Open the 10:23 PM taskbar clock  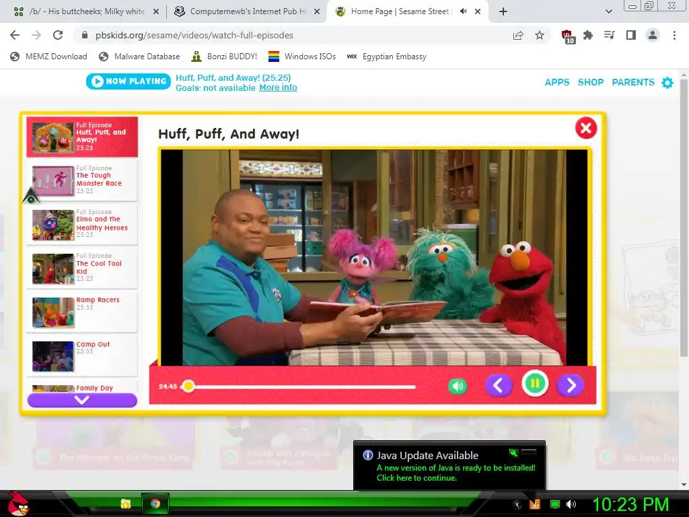(x=630, y=504)
